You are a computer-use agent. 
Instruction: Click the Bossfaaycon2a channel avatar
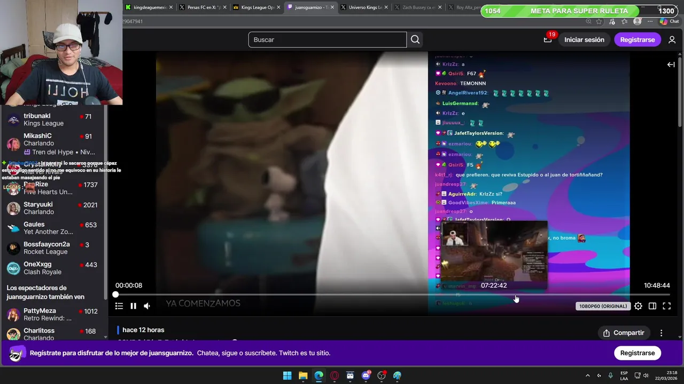click(x=13, y=248)
